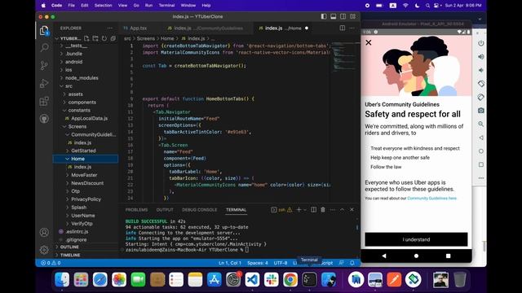Open the Selection menu in the menu bar
Viewport: 522px width, 293px height.
(x=103, y=6)
